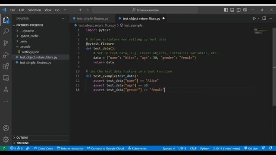Open the View menu
This screenshot has height=155, width=276.
[48, 10]
